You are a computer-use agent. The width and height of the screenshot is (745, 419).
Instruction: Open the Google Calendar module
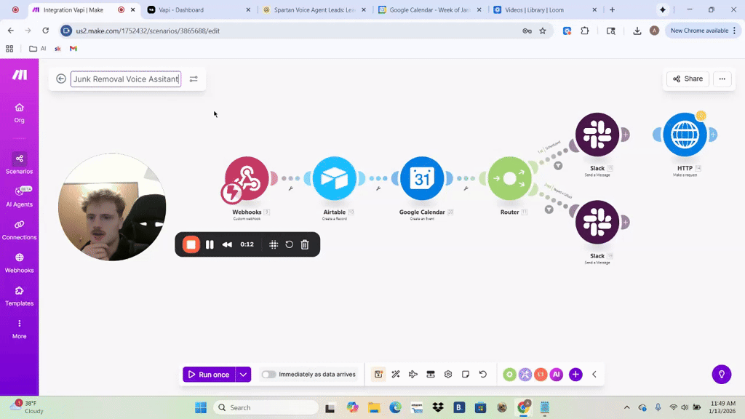(422, 179)
